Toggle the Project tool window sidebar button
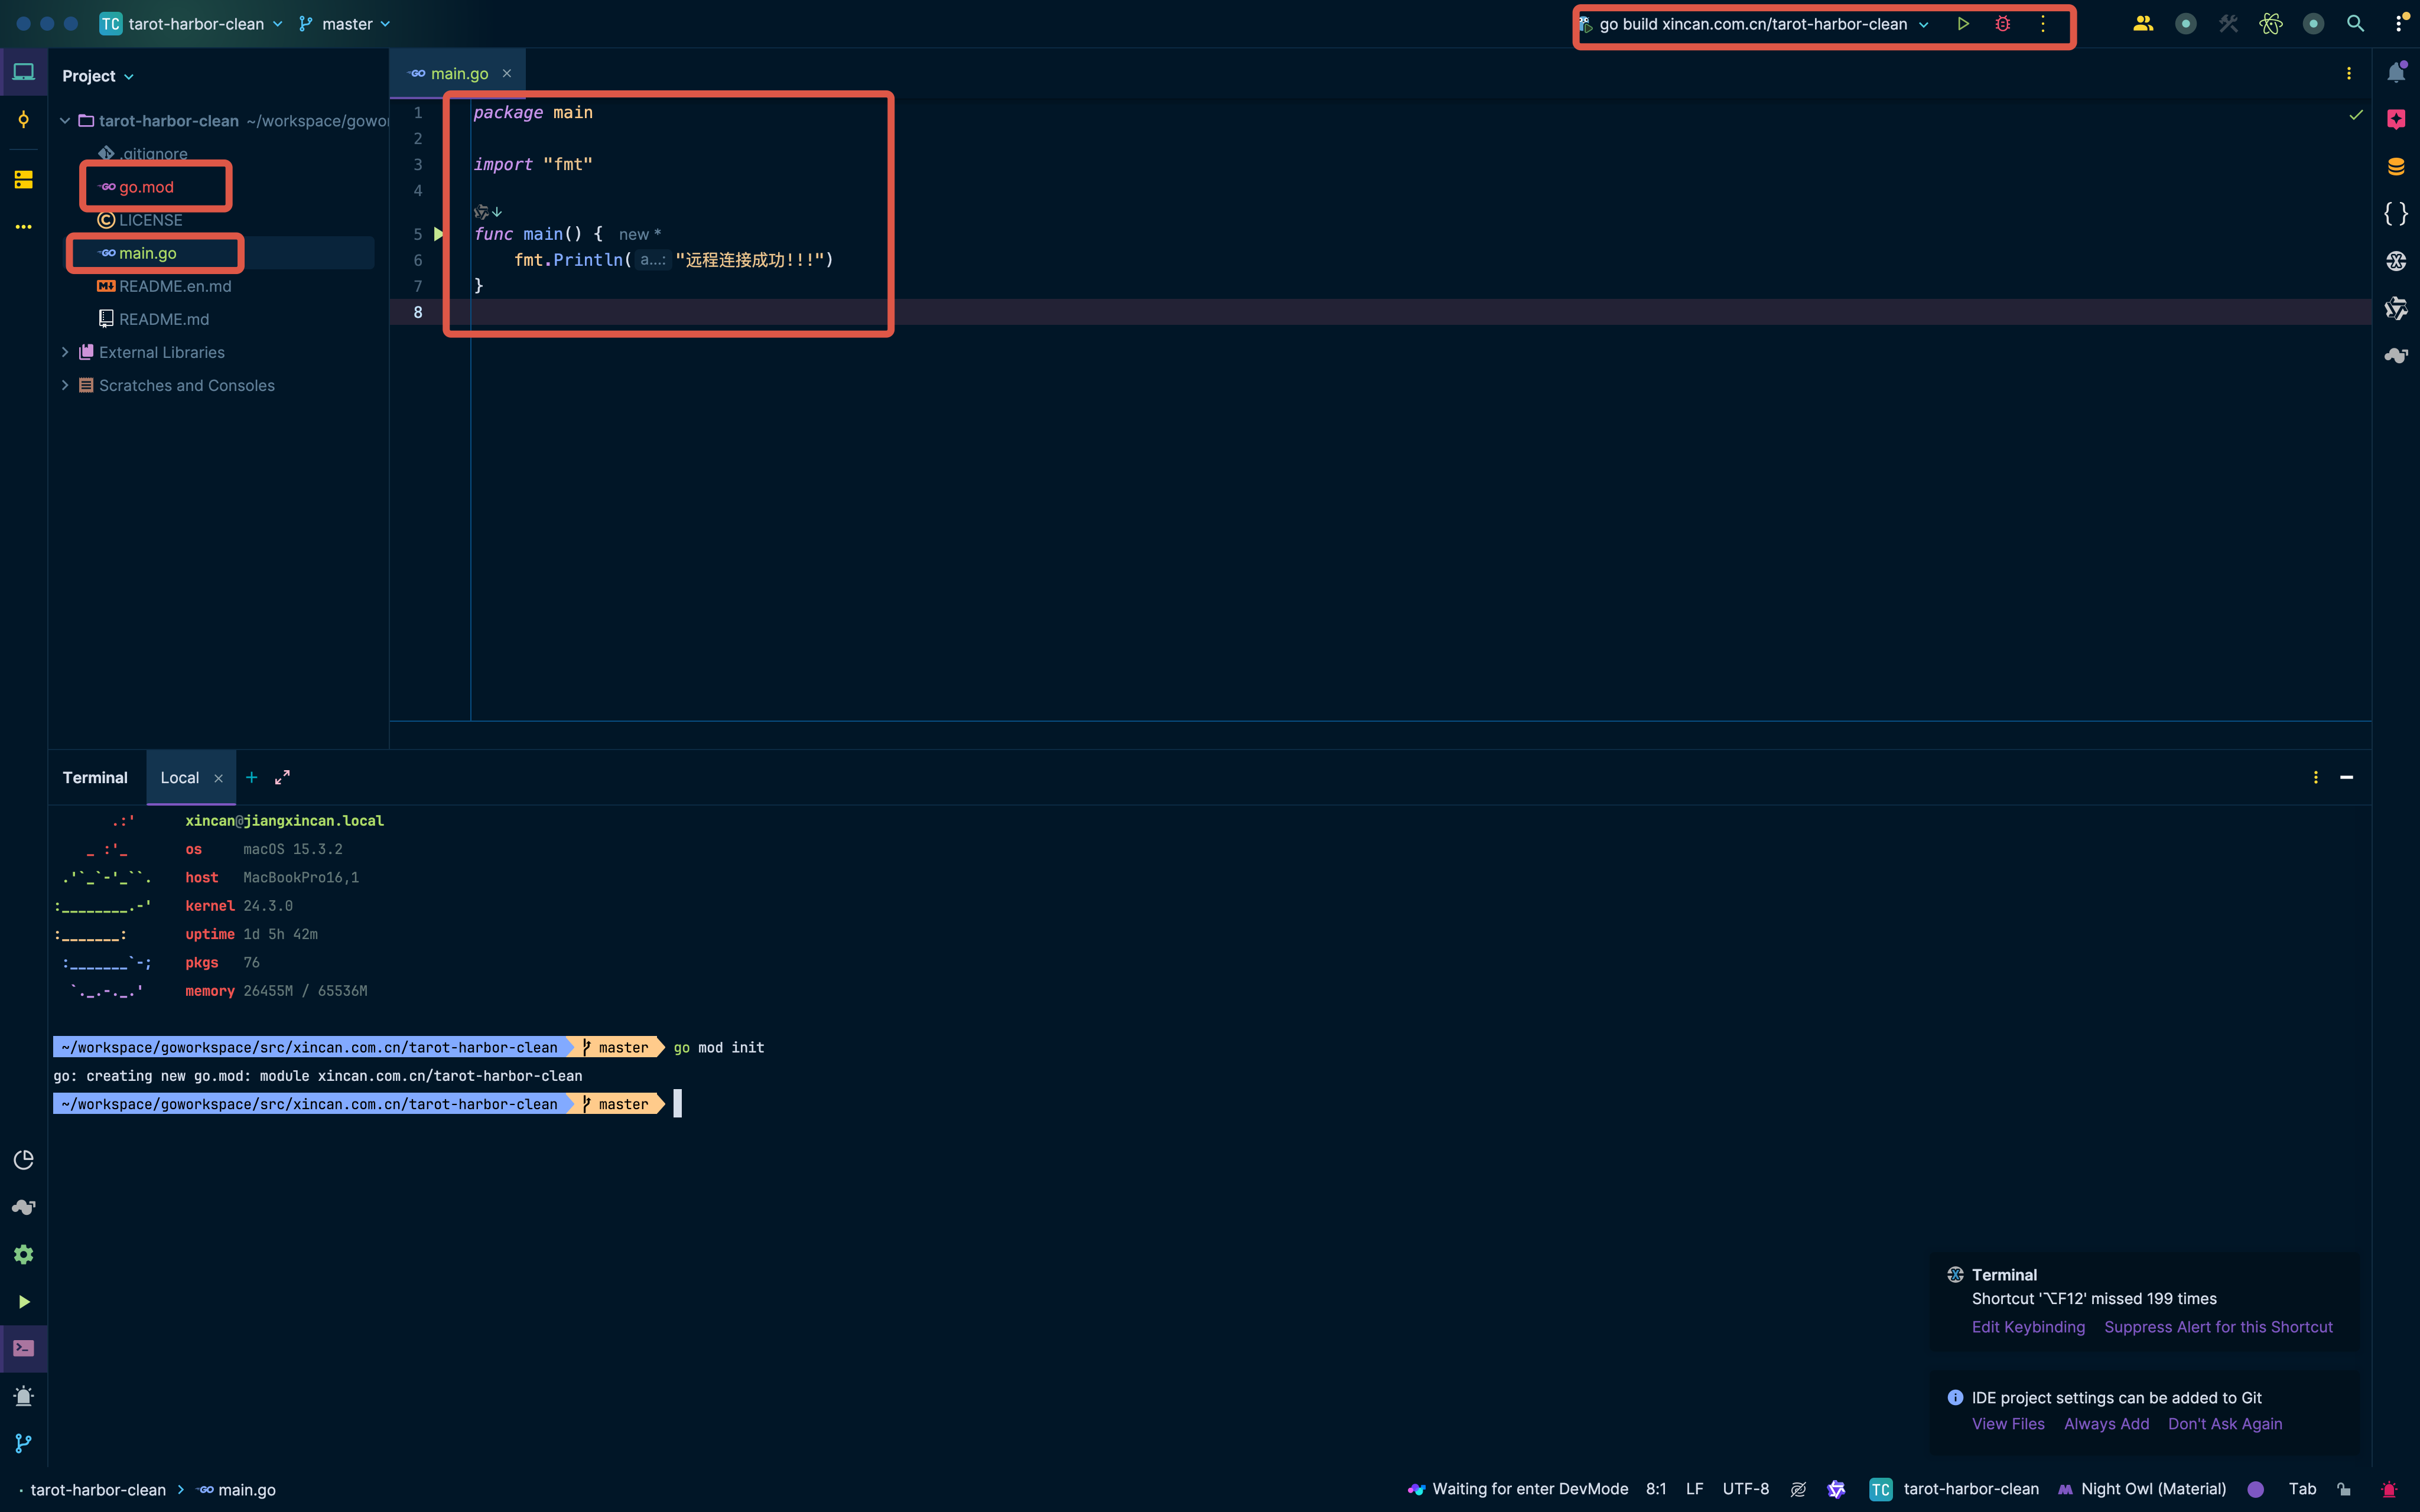Image resolution: width=2420 pixels, height=1512 pixels. [x=24, y=72]
